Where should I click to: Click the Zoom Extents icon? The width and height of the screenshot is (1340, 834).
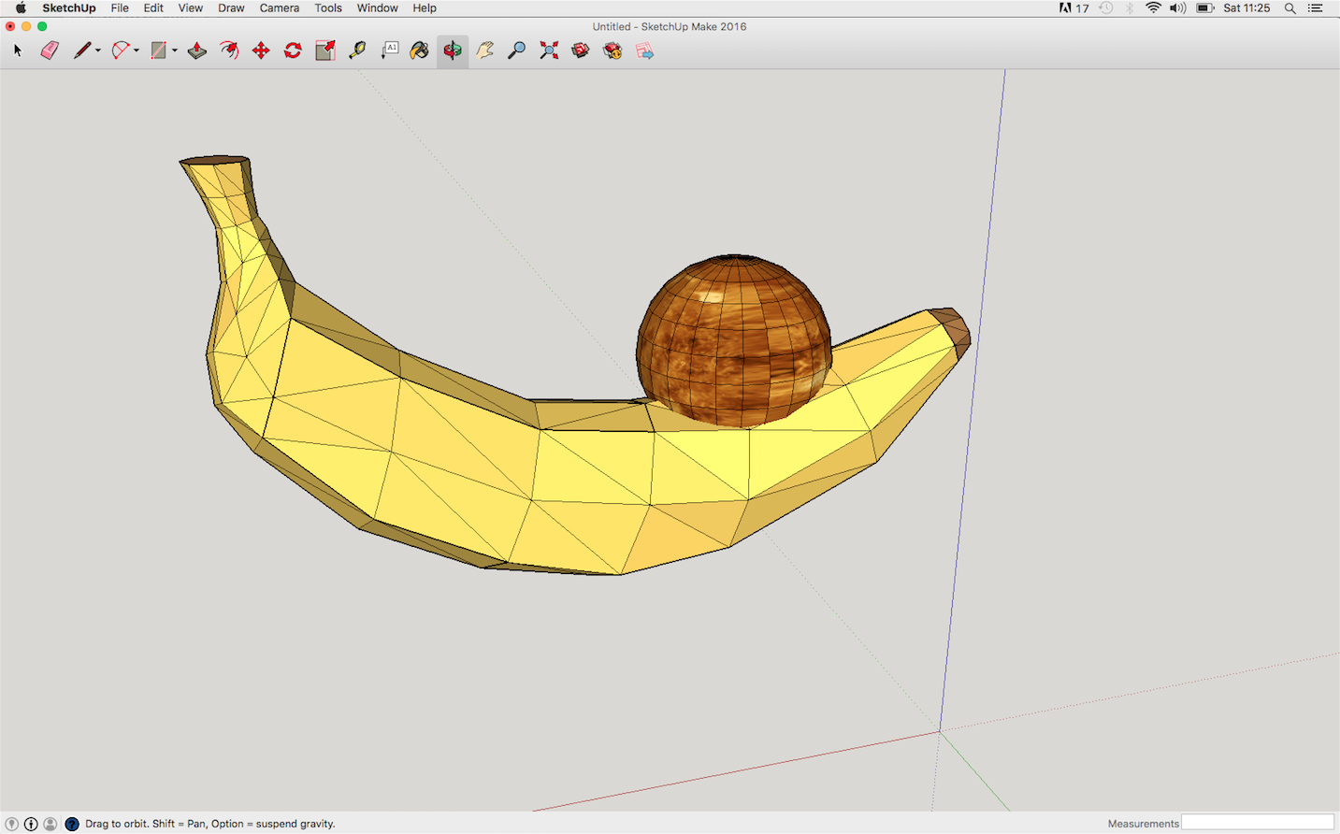[549, 50]
